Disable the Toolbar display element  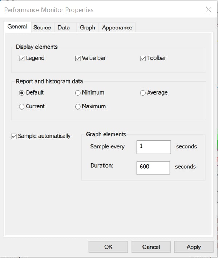143,58
